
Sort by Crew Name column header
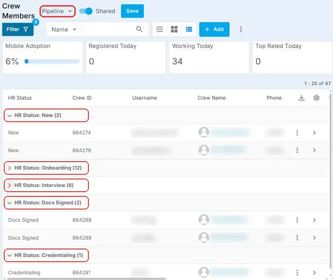212,98
